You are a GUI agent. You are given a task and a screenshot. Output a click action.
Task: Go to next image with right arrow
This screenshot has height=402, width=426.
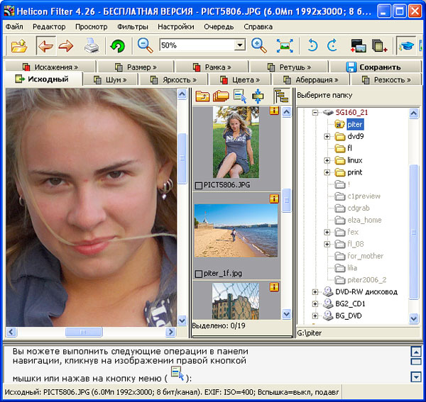click(x=66, y=45)
